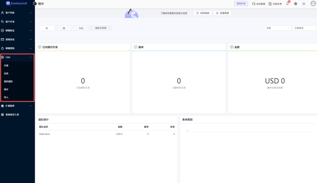Open 营销常用工具 in sidebar
Image resolution: width=317 pixels, height=183 pixels.
pyautogui.click(x=12, y=114)
